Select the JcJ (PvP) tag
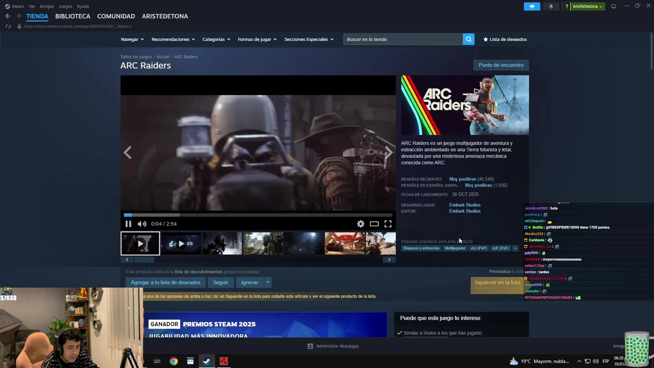The width and height of the screenshot is (654, 368). [x=479, y=248]
